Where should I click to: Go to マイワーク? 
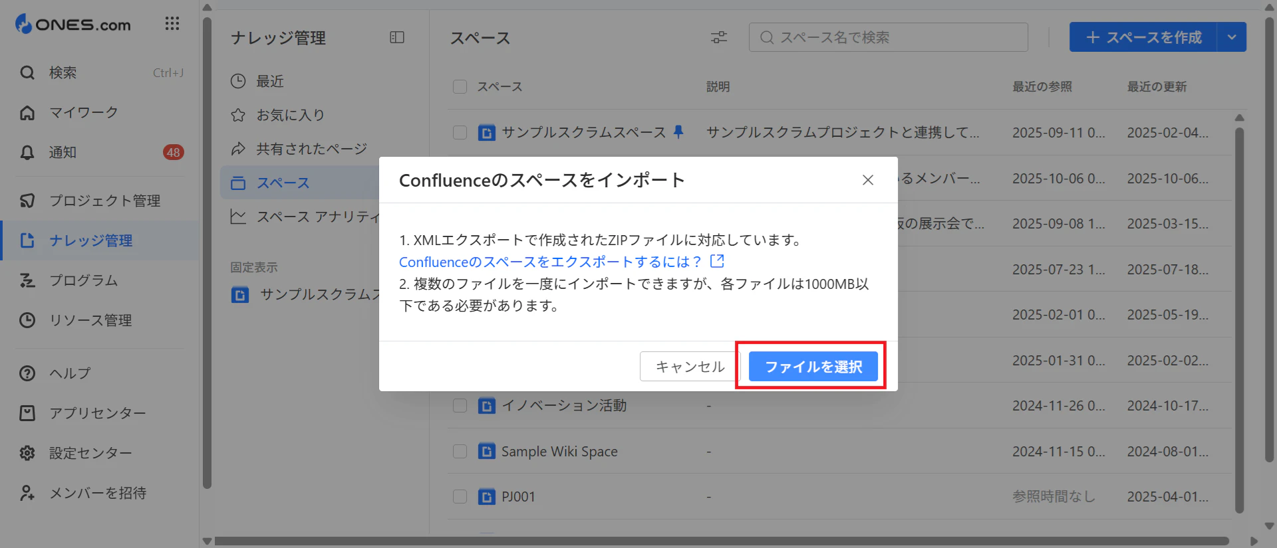coord(101,113)
